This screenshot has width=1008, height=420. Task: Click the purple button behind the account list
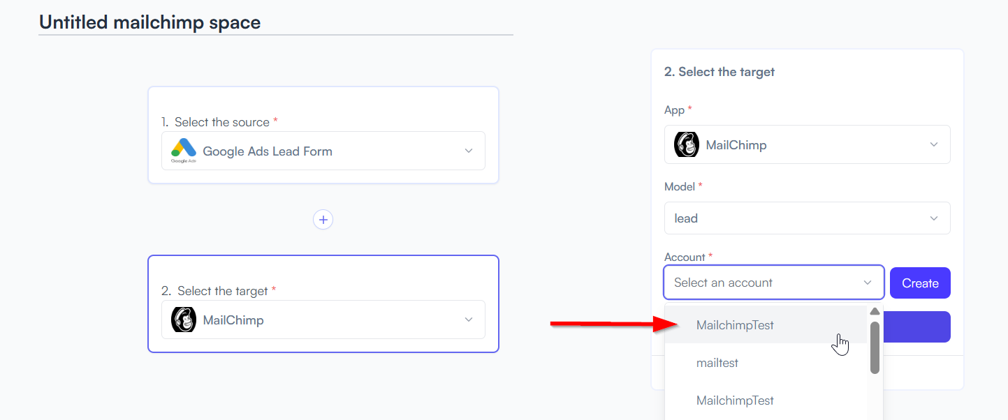pyautogui.click(x=917, y=327)
